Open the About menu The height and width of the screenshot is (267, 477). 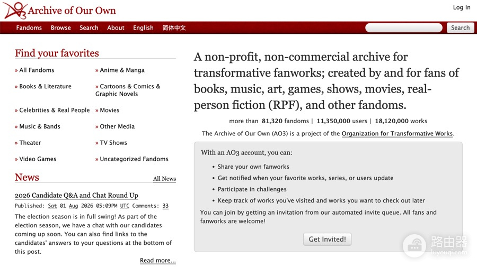tap(116, 27)
